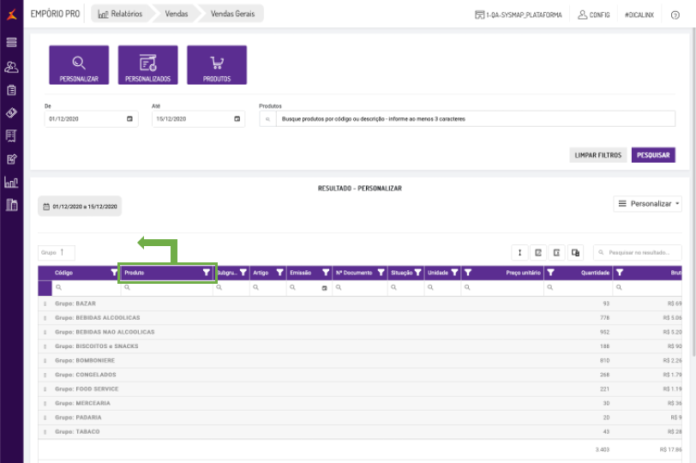Focus the Produtos search field
The height and width of the screenshot is (463, 696).
471,119
